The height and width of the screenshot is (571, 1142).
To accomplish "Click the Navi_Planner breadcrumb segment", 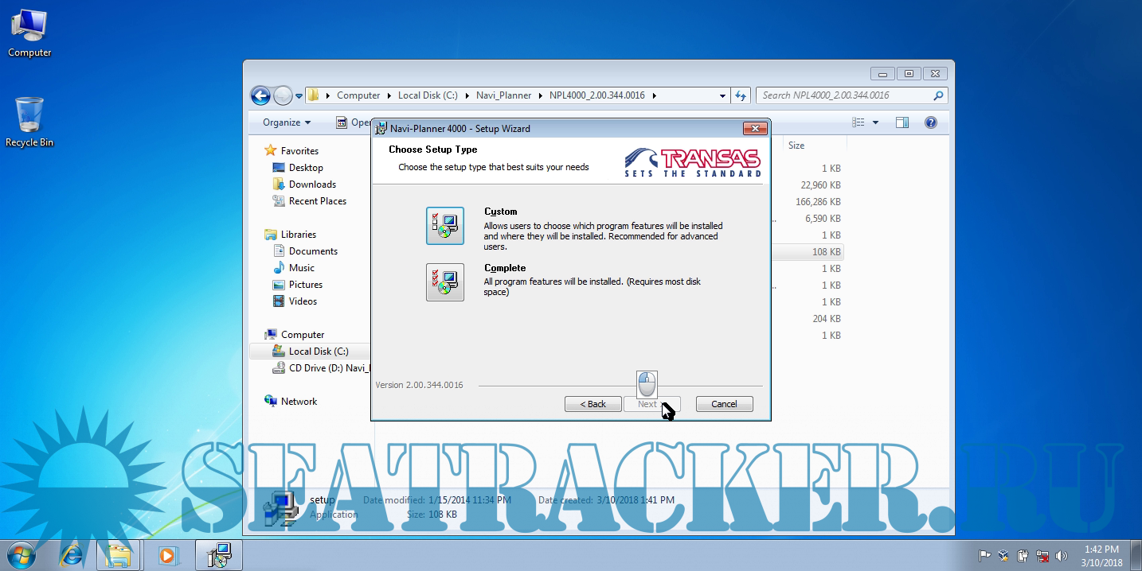I will 503,95.
